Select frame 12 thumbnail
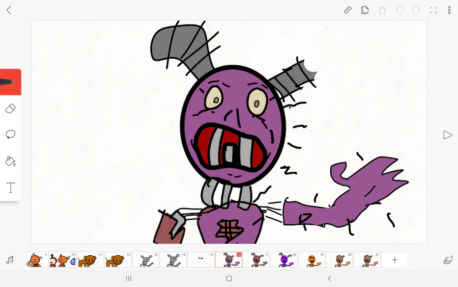 click(118, 260)
